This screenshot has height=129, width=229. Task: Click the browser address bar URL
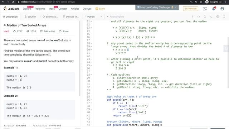pos(48,2)
